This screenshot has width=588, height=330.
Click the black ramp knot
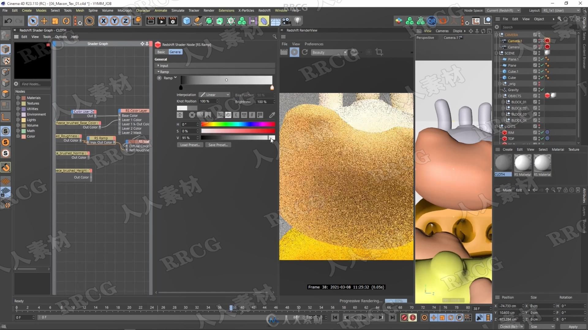(181, 88)
